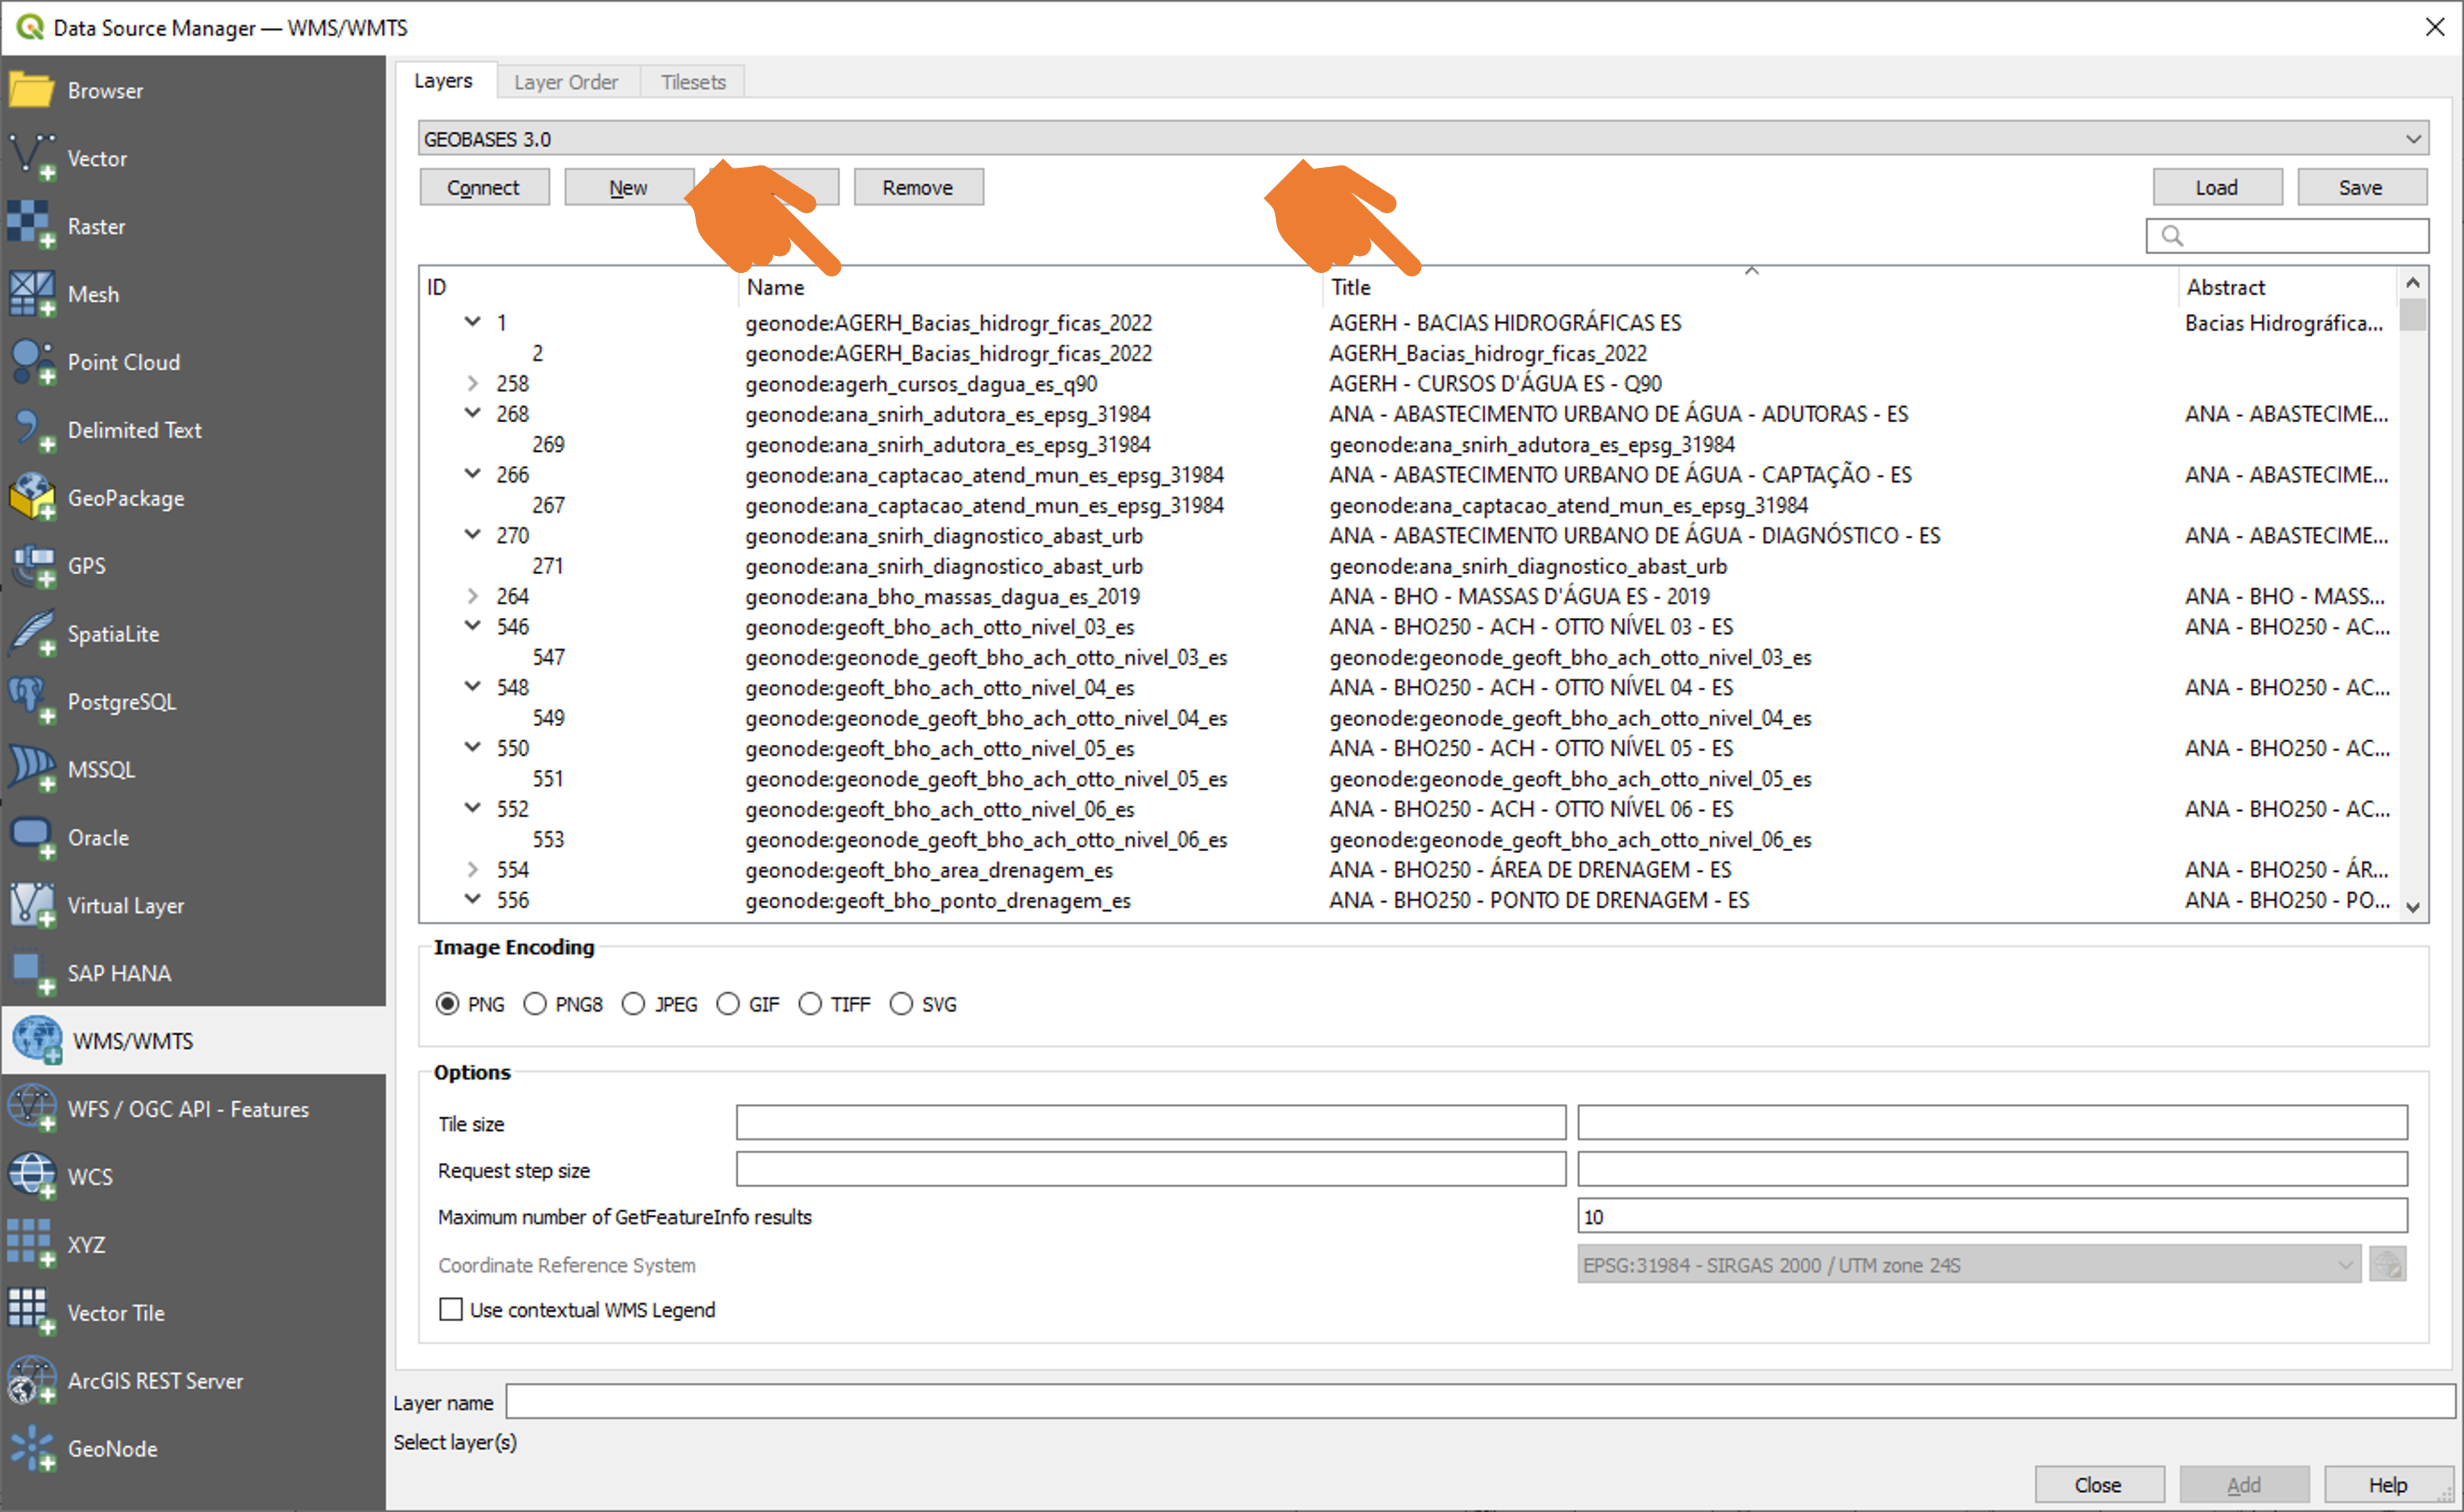This screenshot has height=1512, width=2464.
Task: Select SVG image encoding
Action: pos(901,1004)
